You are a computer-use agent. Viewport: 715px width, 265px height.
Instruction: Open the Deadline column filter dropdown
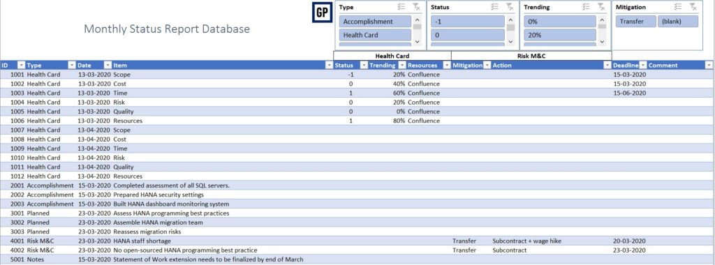643,65
